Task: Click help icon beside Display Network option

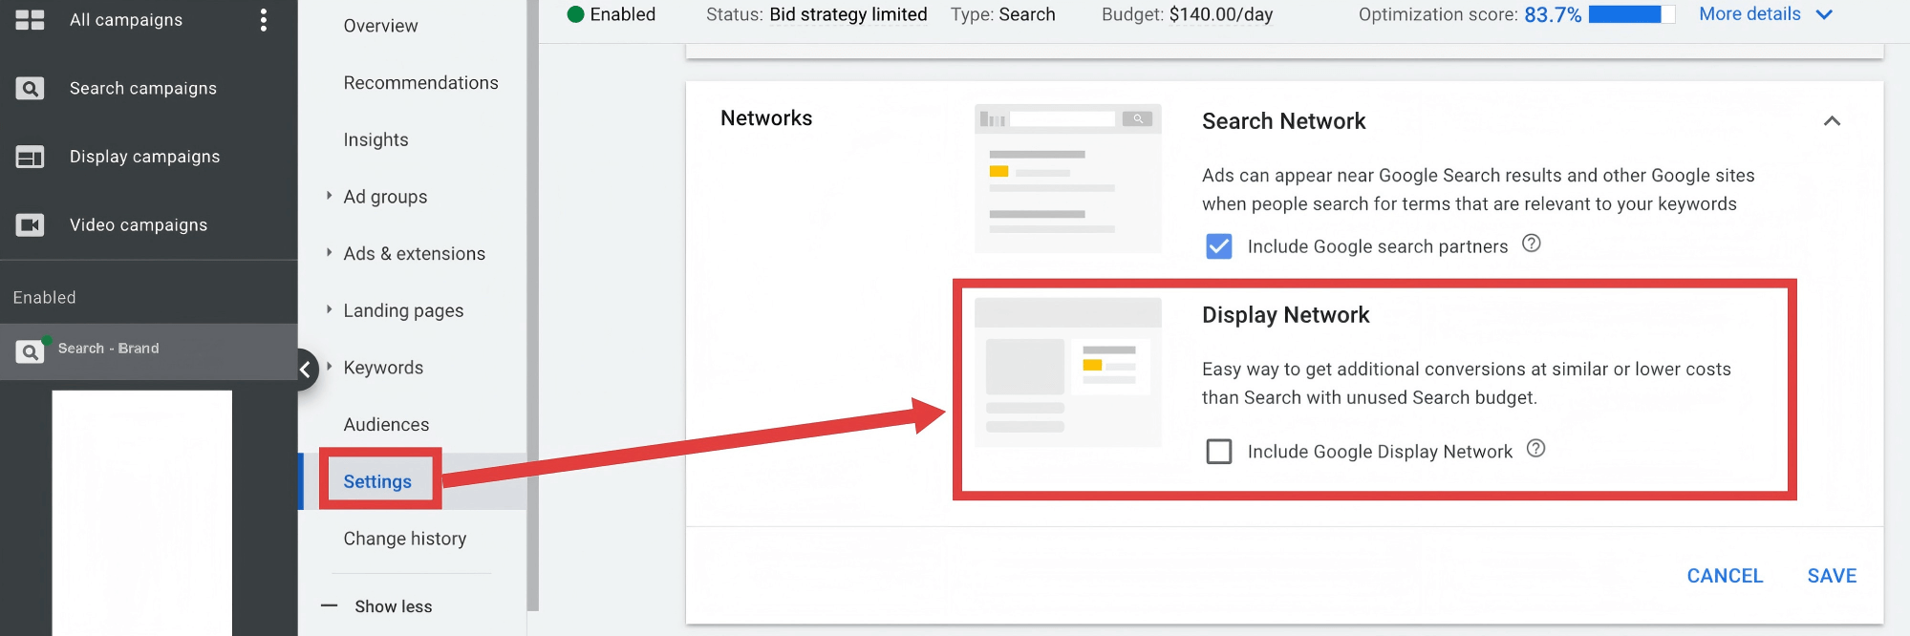Action: [x=1535, y=449]
